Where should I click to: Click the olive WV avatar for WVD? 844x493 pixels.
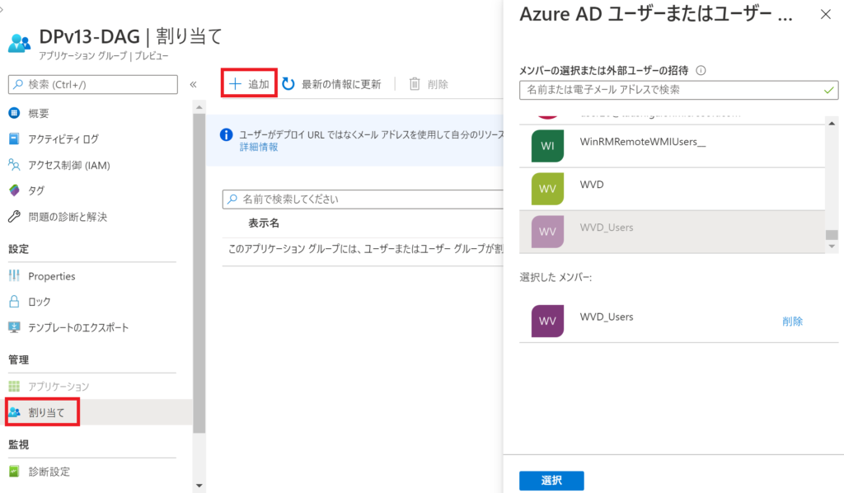pyautogui.click(x=547, y=189)
